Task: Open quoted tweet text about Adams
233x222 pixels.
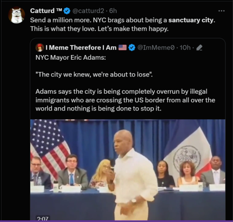Action: pyautogui.click(x=125, y=100)
